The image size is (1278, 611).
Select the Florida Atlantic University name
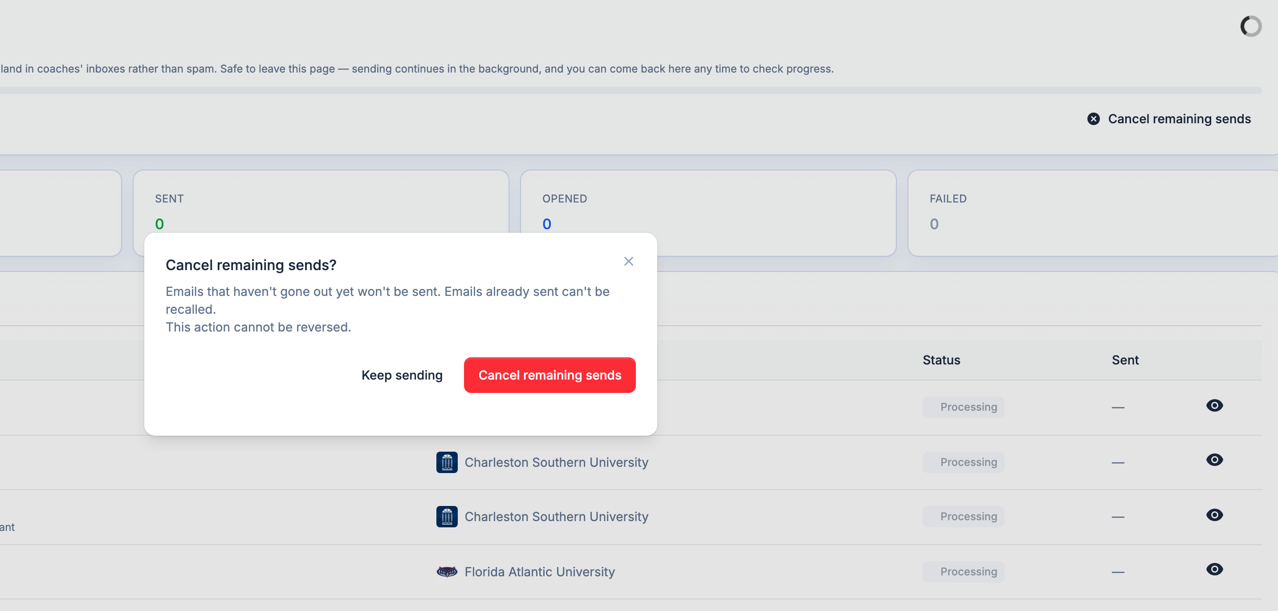[x=539, y=572]
